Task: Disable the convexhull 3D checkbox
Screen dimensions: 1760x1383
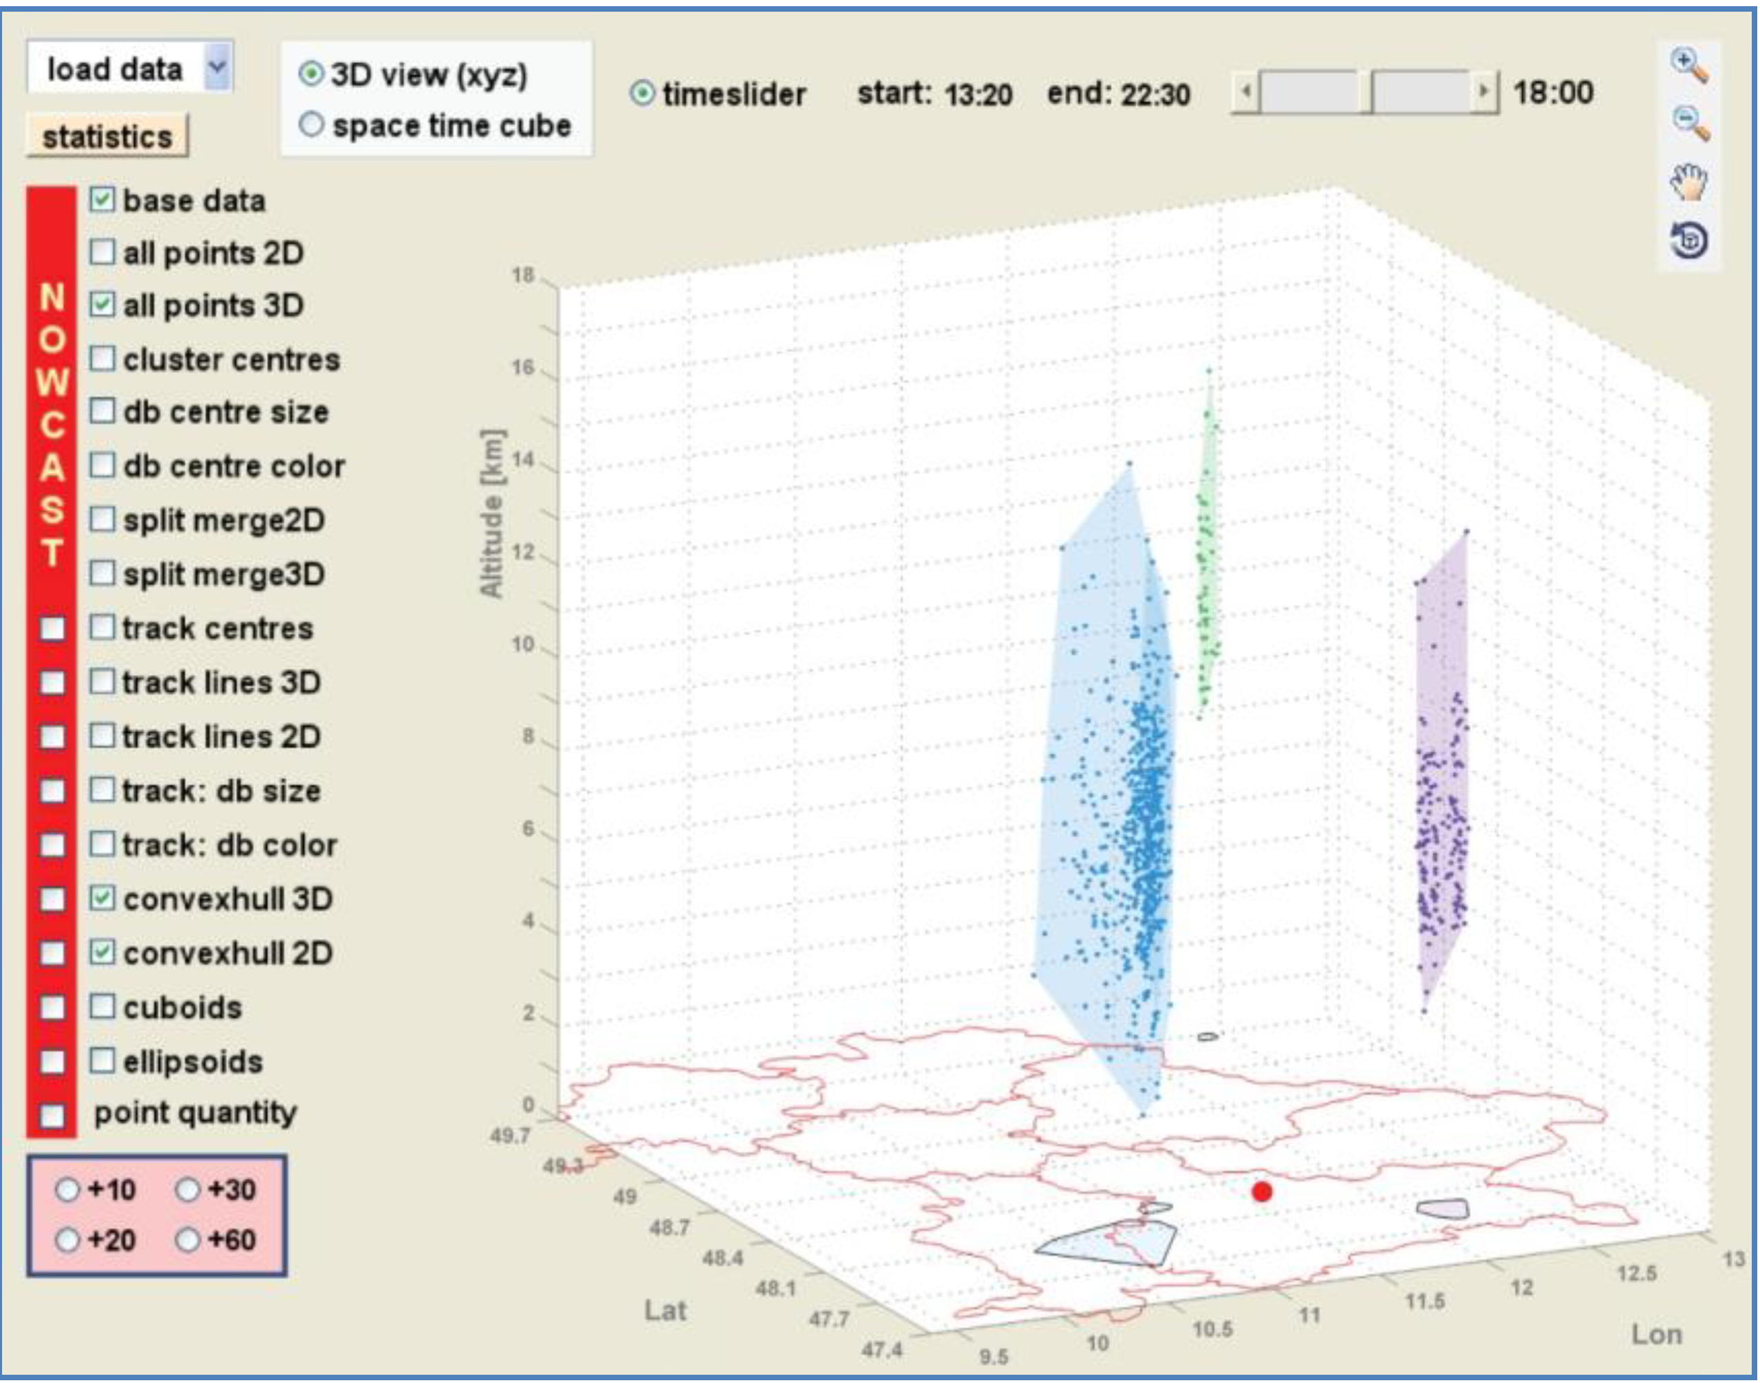Action: tap(102, 898)
